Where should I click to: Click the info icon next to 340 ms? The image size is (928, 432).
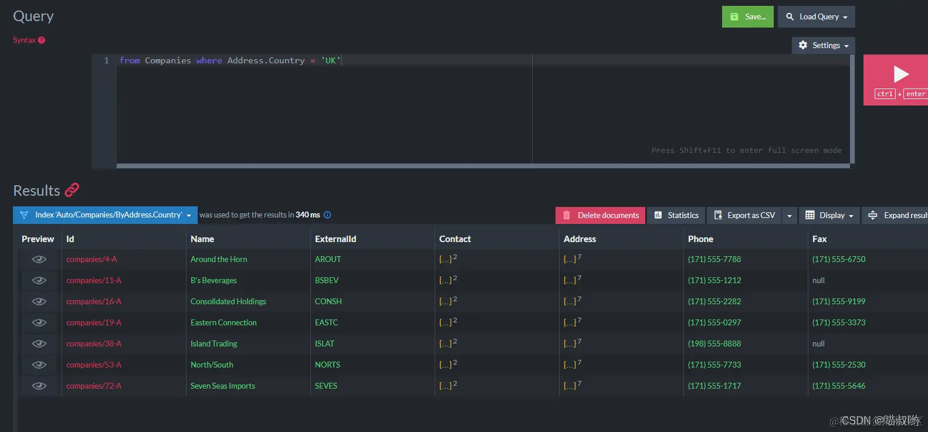point(327,215)
